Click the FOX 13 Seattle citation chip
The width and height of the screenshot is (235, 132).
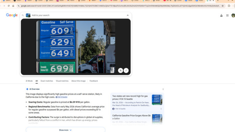coord(62,97)
